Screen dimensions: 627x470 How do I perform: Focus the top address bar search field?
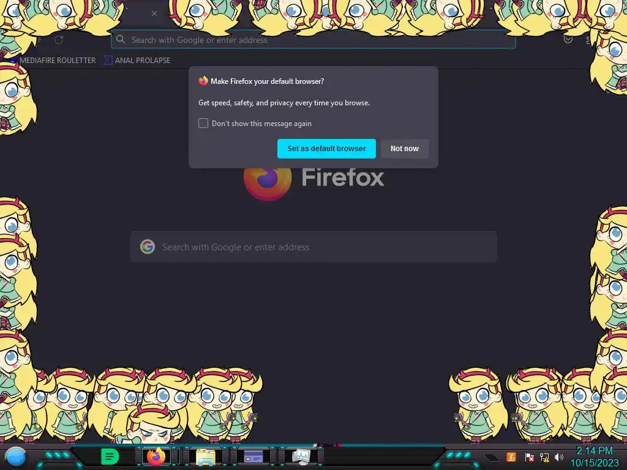tap(313, 40)
